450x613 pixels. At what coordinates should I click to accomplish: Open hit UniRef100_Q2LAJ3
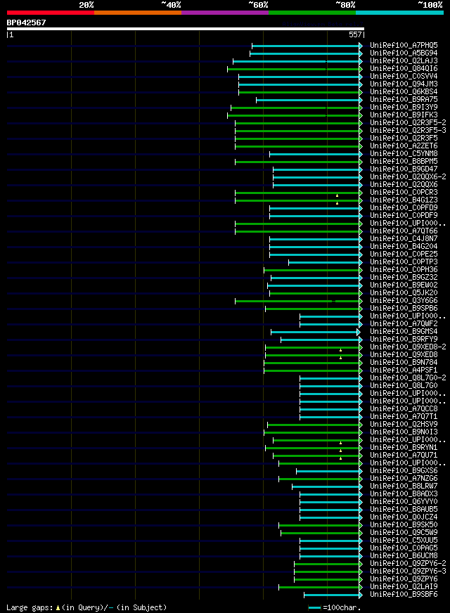tap(404, 61)
